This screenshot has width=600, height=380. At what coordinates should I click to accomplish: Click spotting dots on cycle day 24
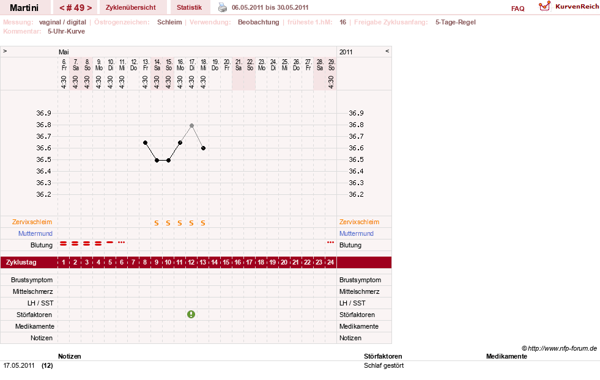pos(330,242)
